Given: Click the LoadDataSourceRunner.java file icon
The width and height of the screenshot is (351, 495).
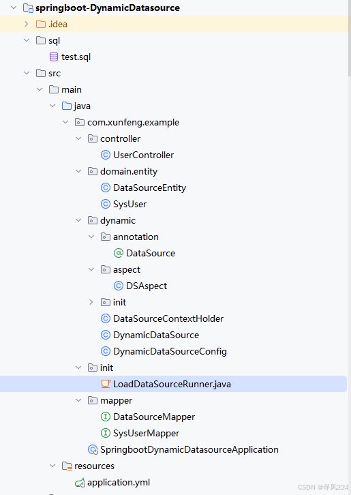Looking at the screenshot, I should click(x=106, y=384).
